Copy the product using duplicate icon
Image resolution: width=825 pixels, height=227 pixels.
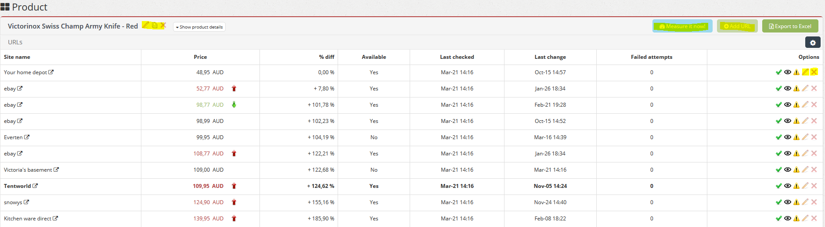tap(155, 25)
